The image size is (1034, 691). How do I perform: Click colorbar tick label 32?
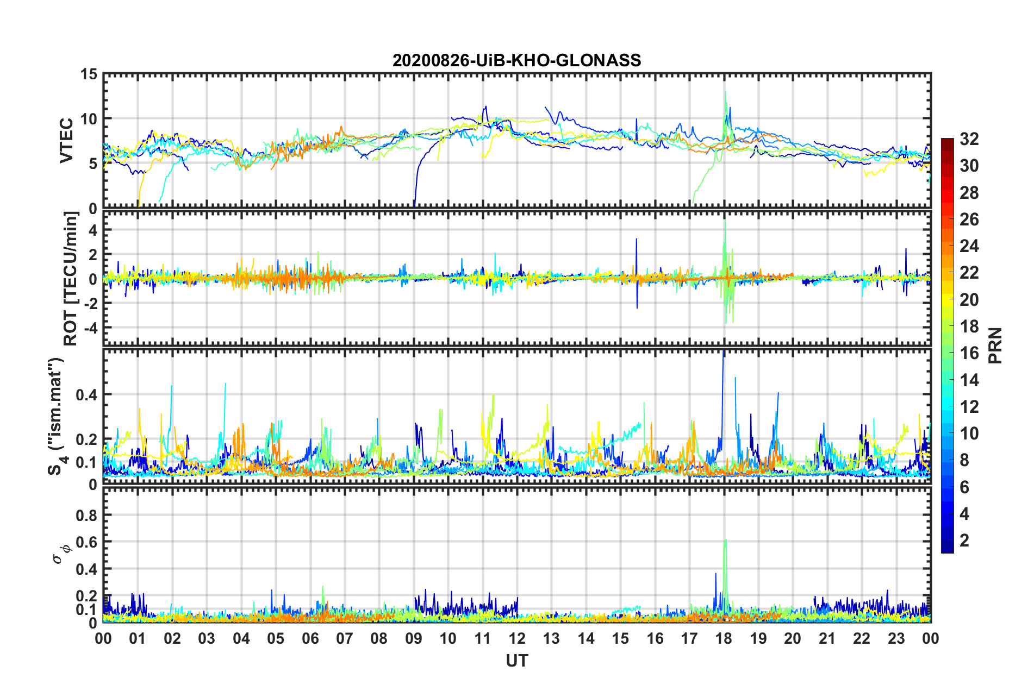969,139
